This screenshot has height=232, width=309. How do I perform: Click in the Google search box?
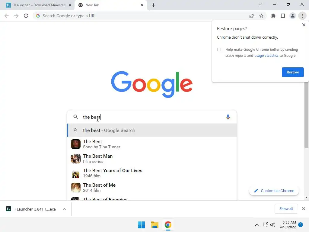152,117
